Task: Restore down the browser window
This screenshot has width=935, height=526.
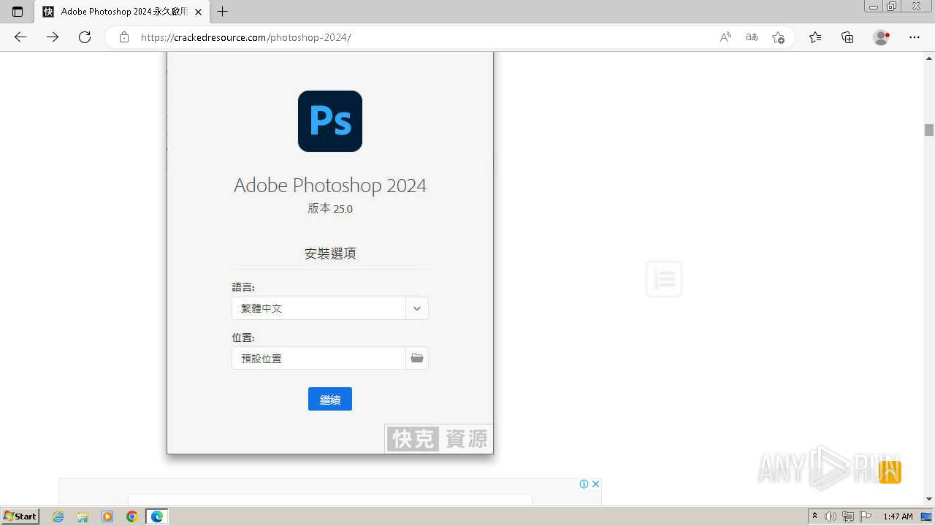Action: pyautogui.click(x=891, y=7)
